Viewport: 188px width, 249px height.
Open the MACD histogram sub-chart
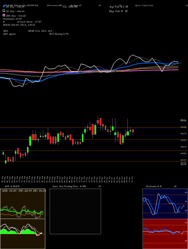[23, 234]
